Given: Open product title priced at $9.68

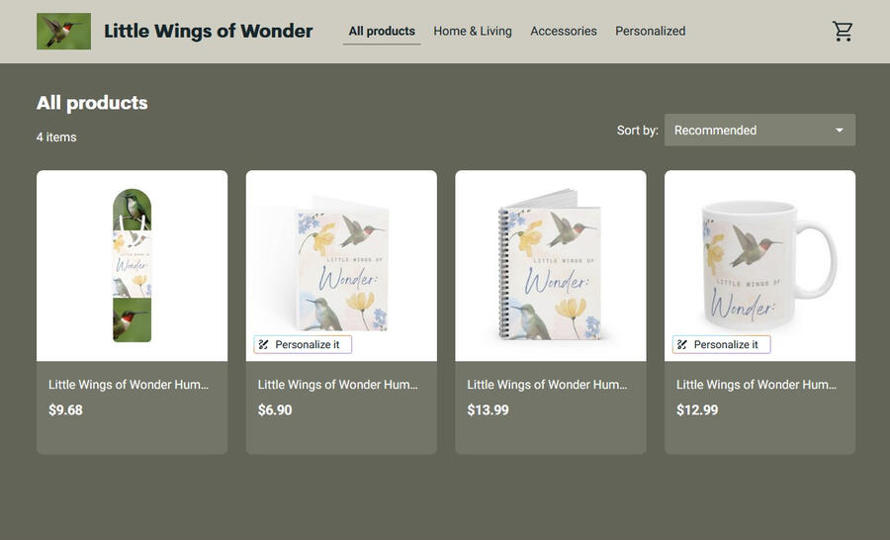Looking at the screenshot, I should pos(129,385).
